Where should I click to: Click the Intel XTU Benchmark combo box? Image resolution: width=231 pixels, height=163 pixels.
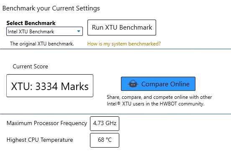[x=44, y=31]
